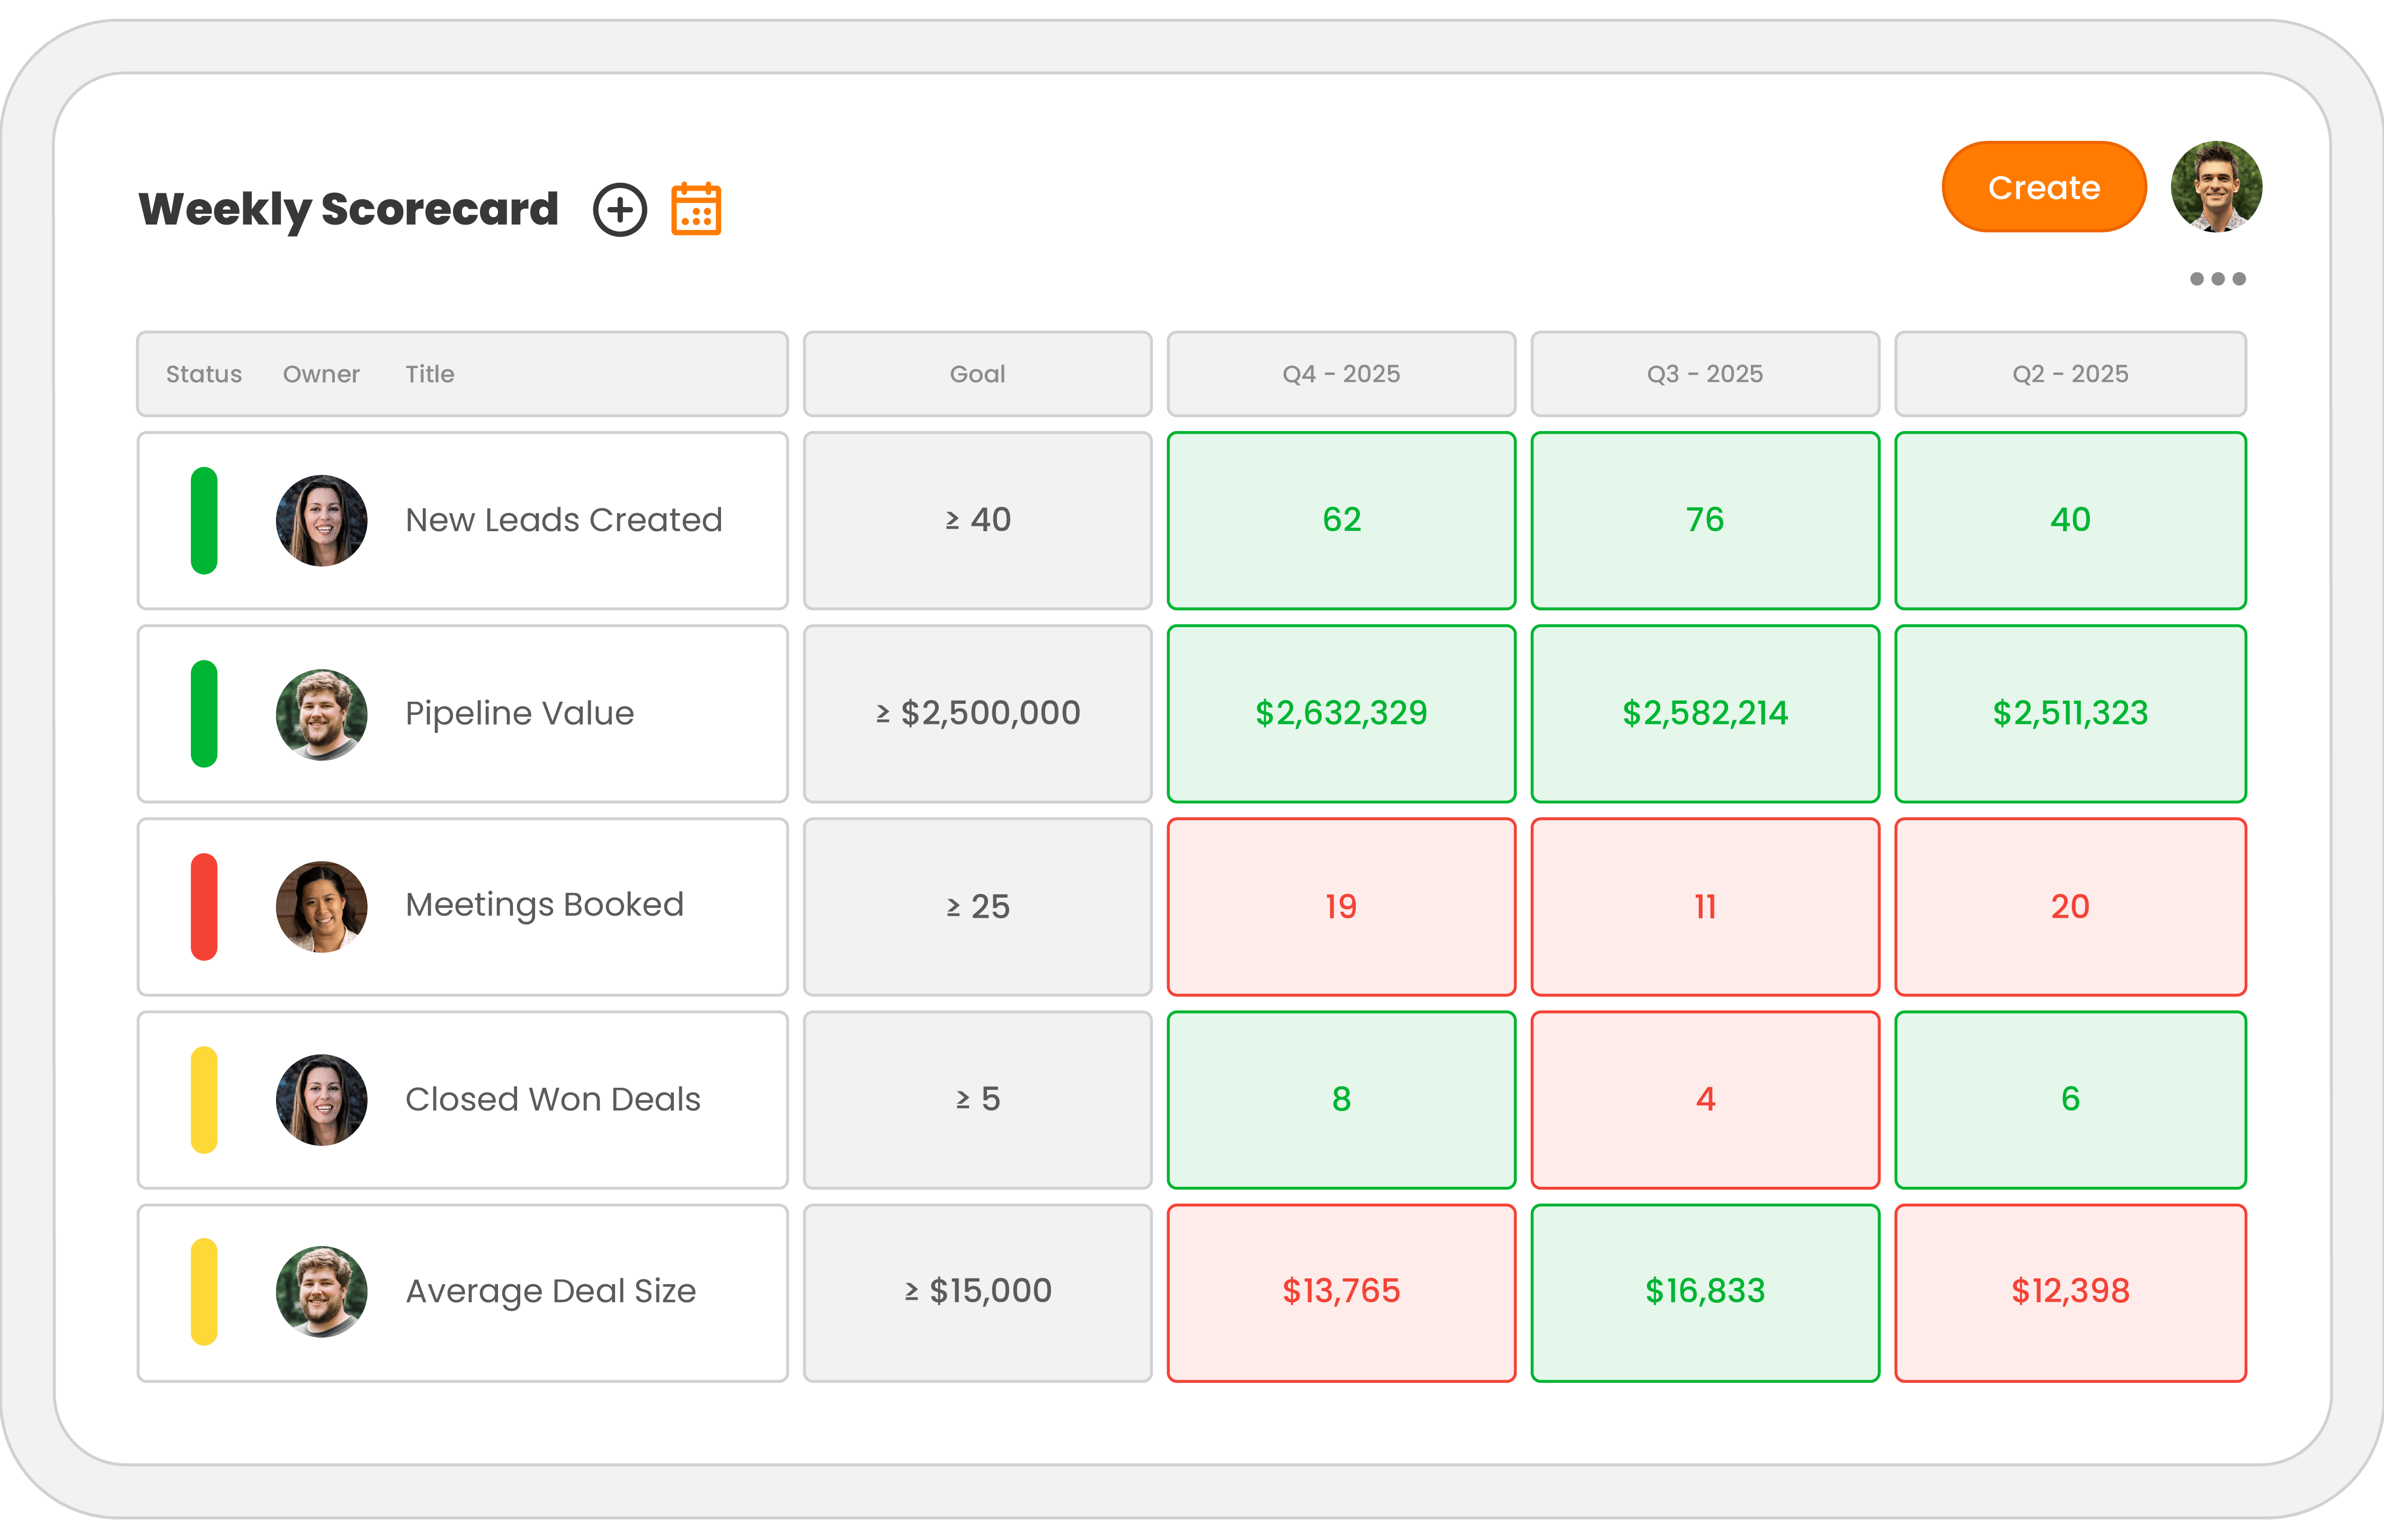Toggle the red status indicator for Meetings Booked
Screen dimensions: 2384x1540
[x=204, y=906]
